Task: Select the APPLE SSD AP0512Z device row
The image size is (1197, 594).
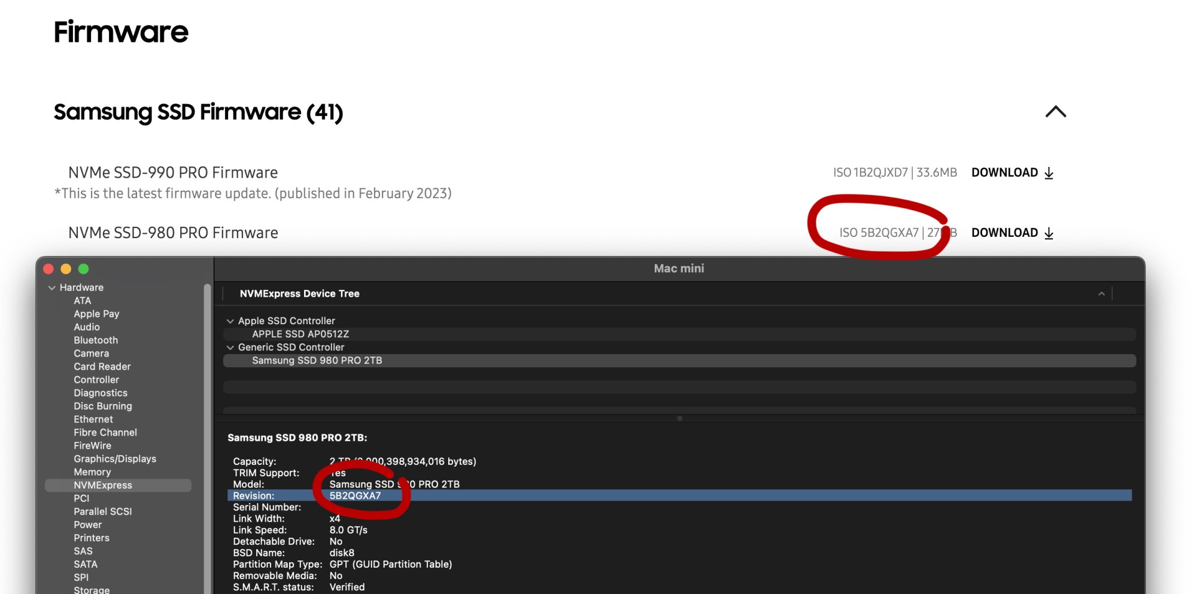Action: (679, 334)
